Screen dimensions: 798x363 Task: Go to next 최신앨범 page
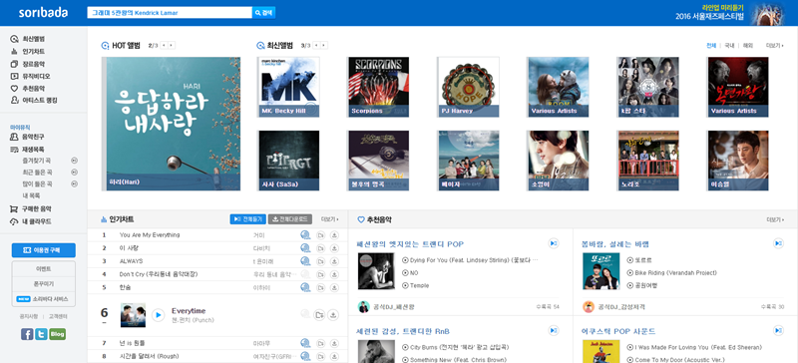coord(324,45)
